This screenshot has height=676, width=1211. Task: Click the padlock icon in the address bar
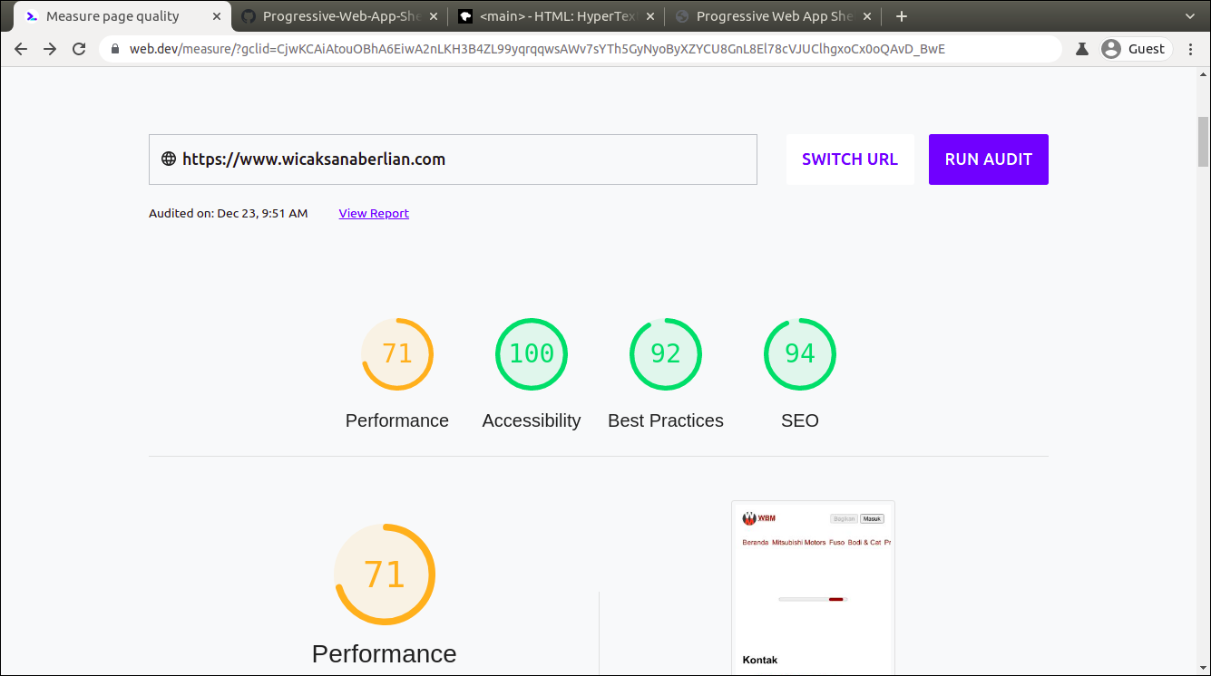112,49
